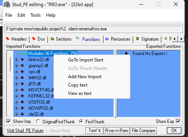Click the red icon next to ijl15.dll
This screenshot has width=188, height=137.
pos(22,83)
